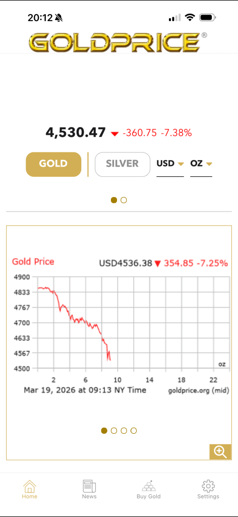Image resolution: width=238 pixels, height=517 pixels.
Task: Tap the Wi-Fi status icon
Action: click(190, 18)
